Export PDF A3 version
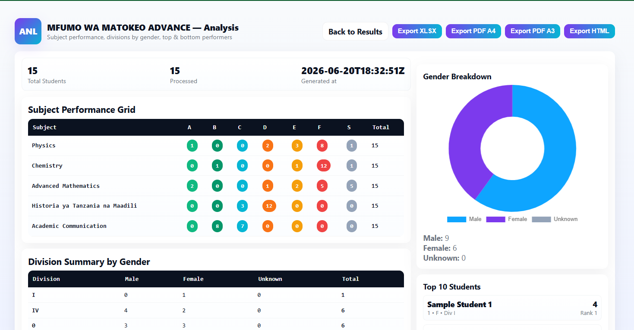This screenshot has width=634, height=330. [533, 31]
